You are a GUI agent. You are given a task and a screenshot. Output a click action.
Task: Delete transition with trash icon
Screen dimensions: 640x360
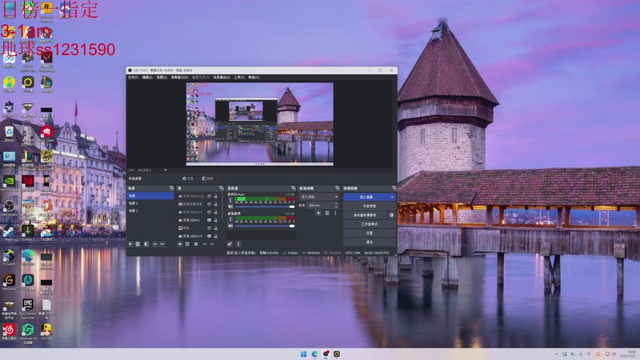[326, 214]
